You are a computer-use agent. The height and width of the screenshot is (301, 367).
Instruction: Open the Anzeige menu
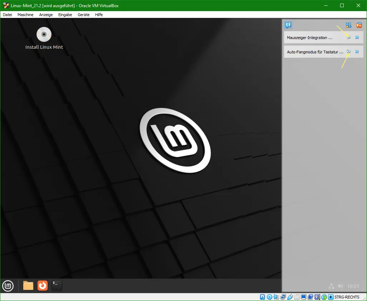tap(46, 15)
